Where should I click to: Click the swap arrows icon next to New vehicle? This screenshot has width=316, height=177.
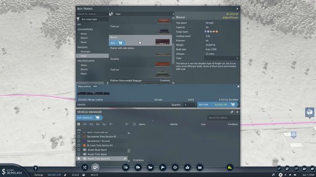tap(95, 87)
